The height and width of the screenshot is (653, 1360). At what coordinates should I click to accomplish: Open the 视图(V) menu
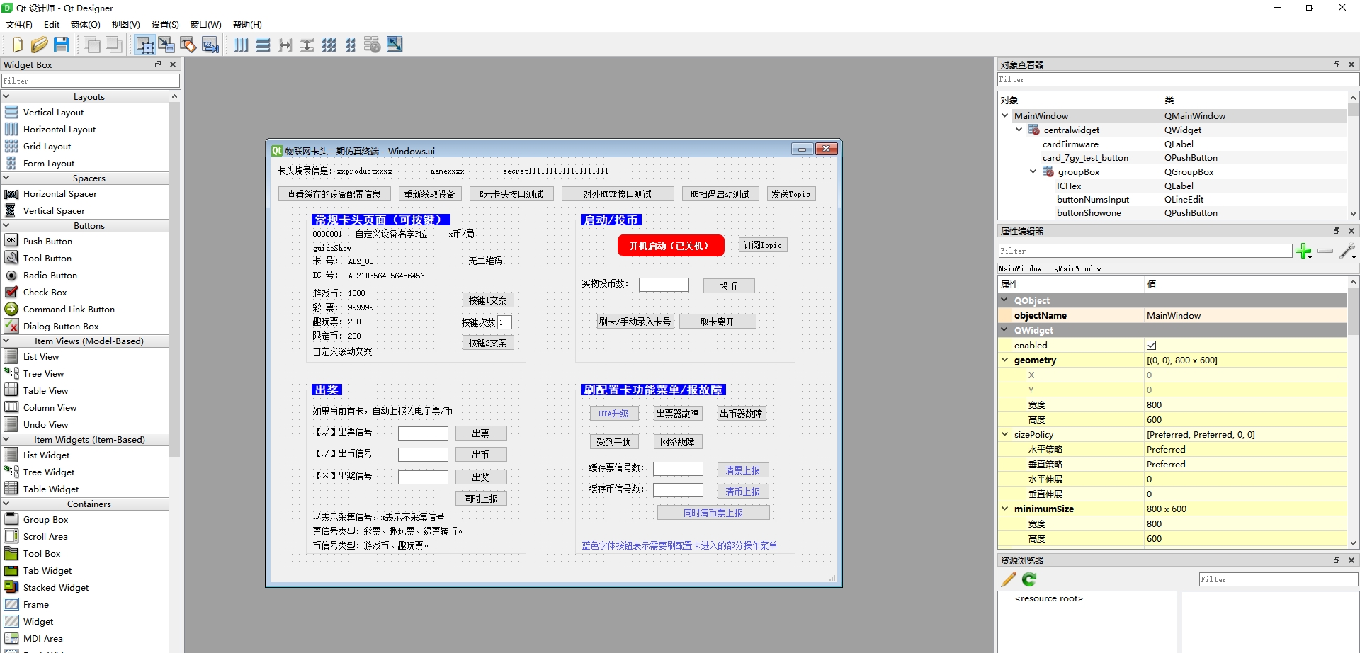coord(125,24)
